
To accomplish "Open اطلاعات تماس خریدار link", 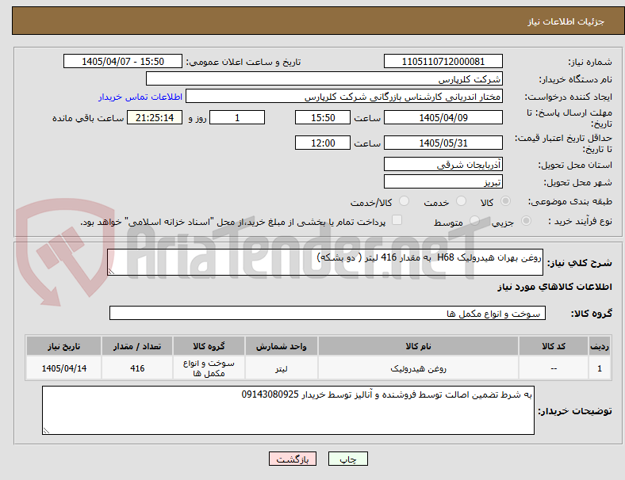I will 140,97.
